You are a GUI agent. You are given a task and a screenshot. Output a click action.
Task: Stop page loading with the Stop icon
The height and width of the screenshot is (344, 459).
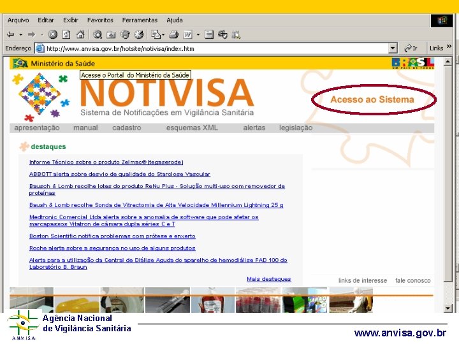tap(53, 35)
